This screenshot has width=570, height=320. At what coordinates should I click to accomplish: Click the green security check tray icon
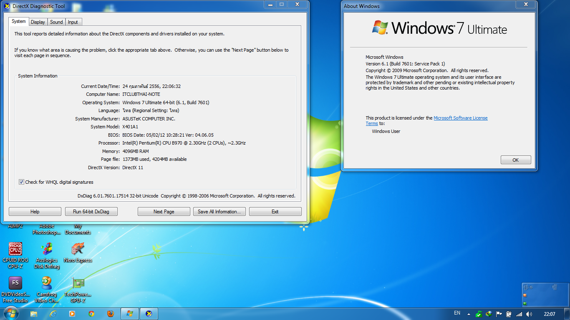[479, 314]
